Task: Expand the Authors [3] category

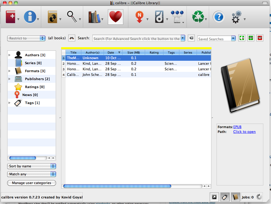Action: click(10, 55)
